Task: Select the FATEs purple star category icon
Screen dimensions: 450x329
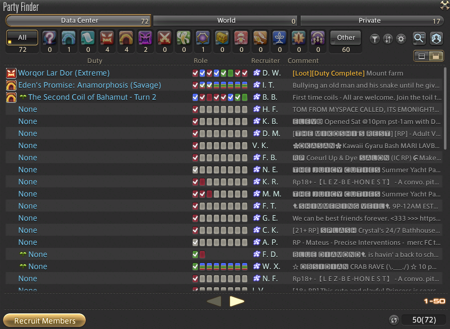Action: (x=203, y=38)
